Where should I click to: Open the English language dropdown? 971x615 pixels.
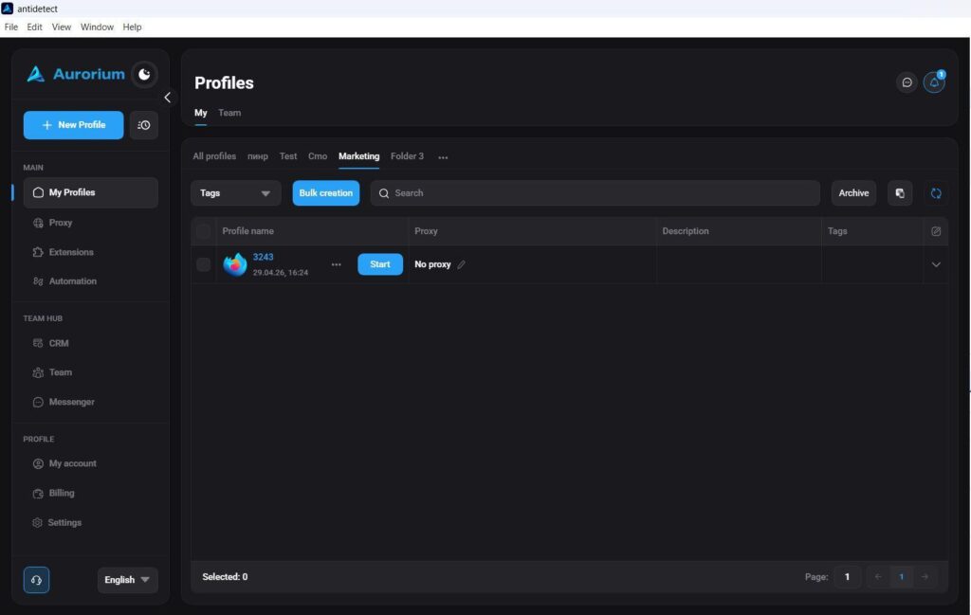(127, 580)
